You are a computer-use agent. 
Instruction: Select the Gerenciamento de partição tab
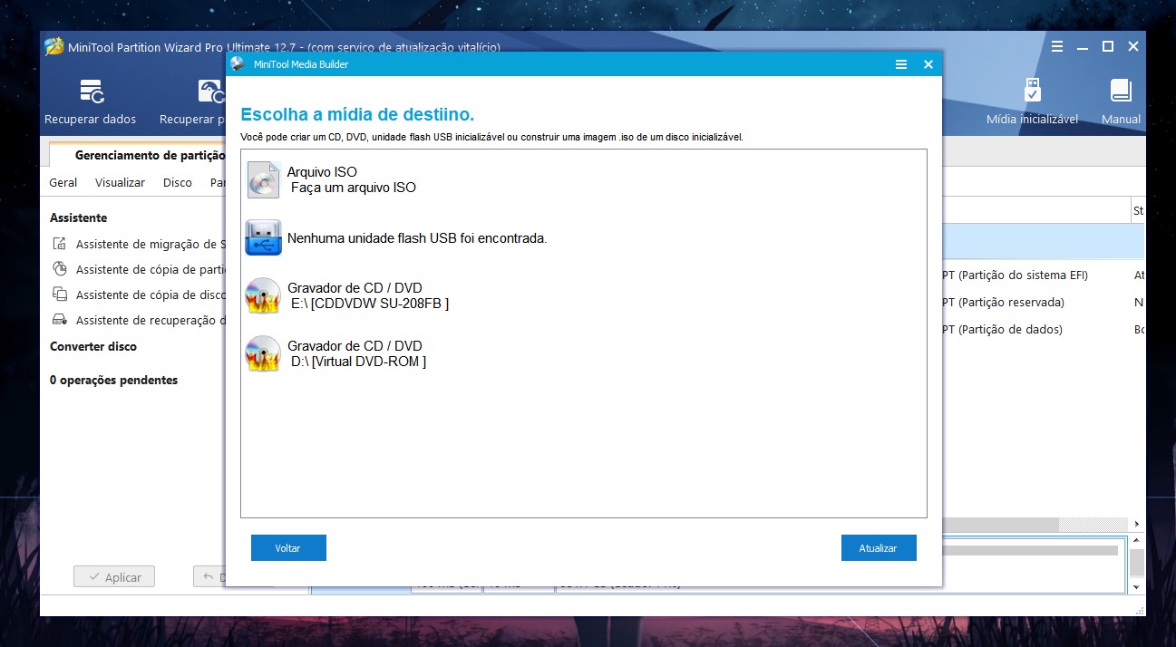pyautogui.click(x=139, y=155)
